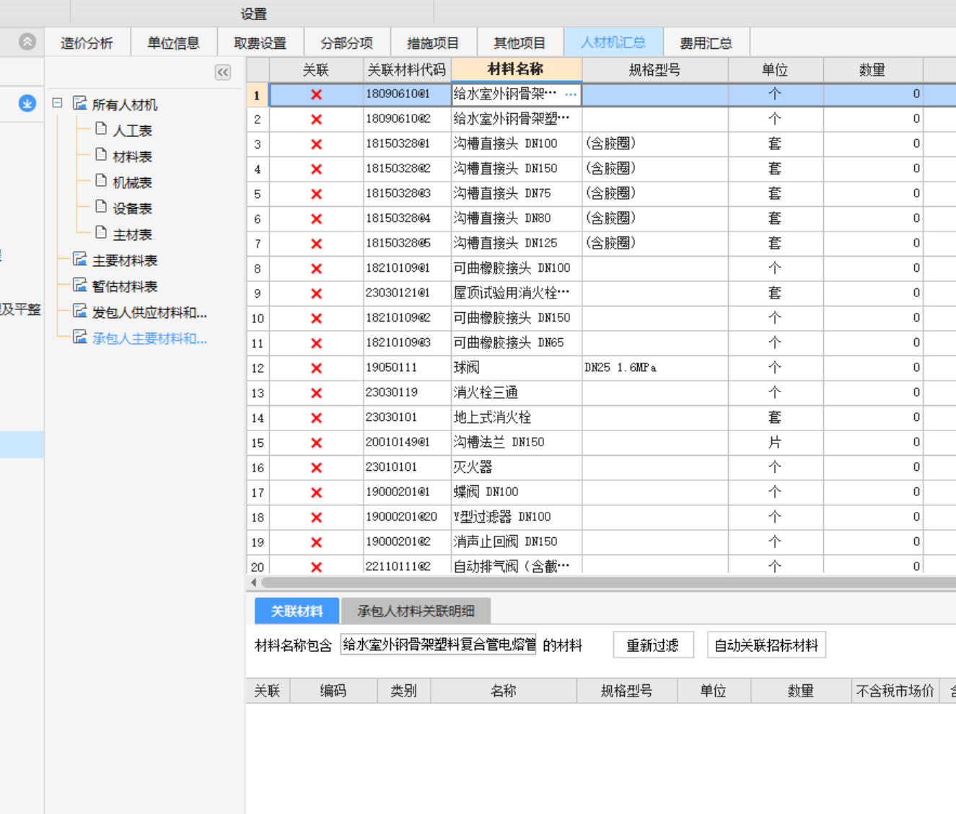The image size is (956, 814).
Task: Click the material name filter input field
Action: pos(438,644)
